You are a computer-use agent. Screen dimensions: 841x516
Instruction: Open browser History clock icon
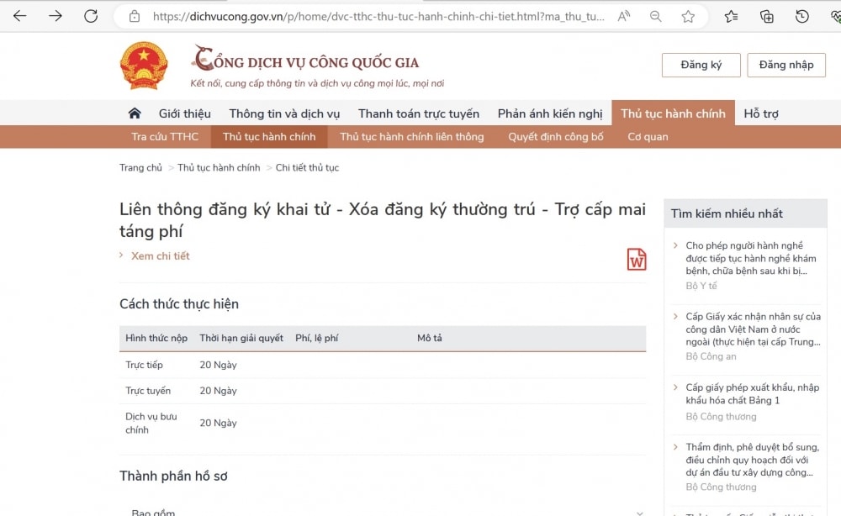click(801, 17)
